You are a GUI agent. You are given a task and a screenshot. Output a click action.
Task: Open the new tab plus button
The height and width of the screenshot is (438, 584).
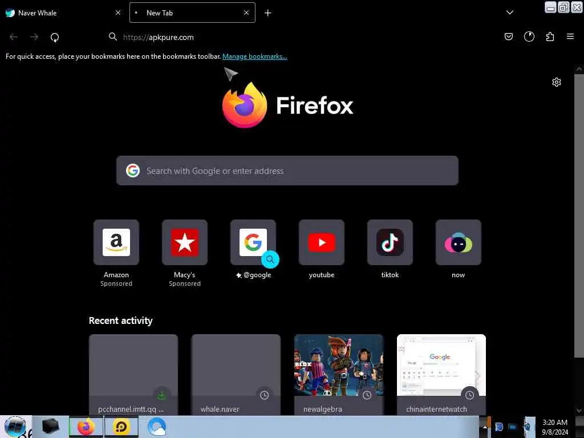click(268, 13)
